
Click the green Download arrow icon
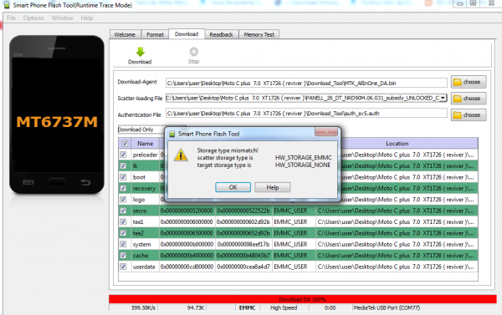141,52
